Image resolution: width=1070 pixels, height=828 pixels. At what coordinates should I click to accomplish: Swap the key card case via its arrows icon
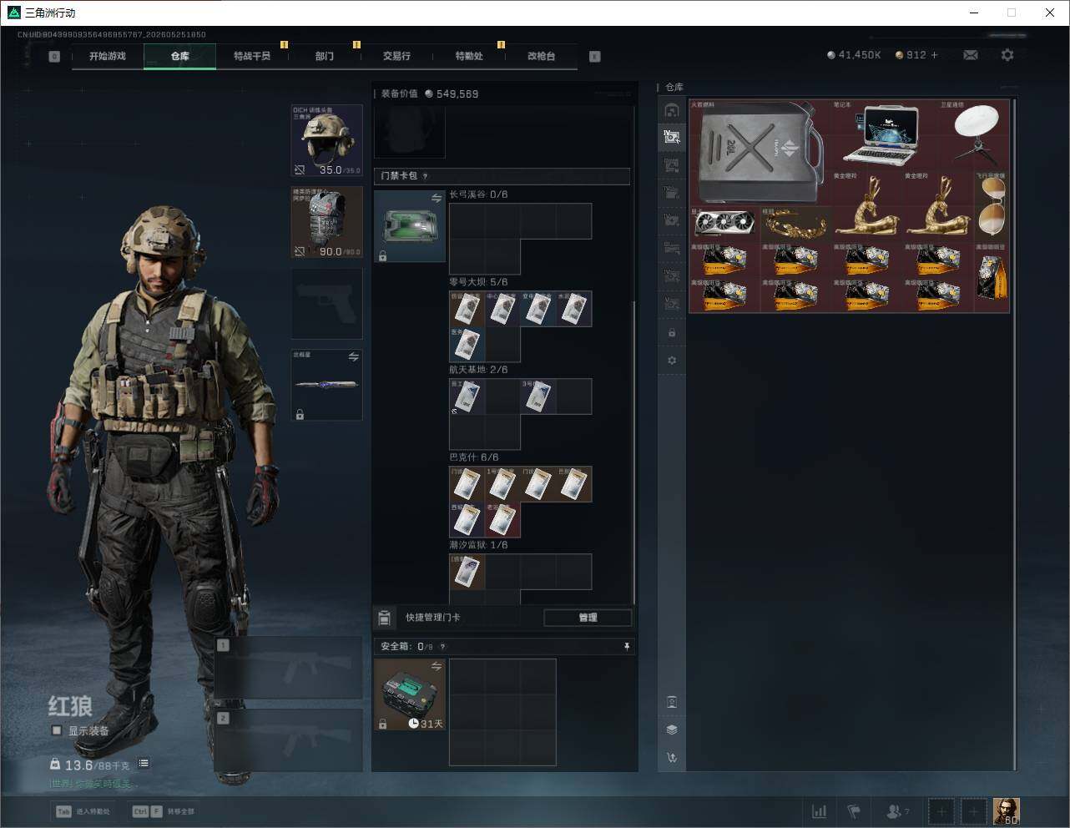pyautogui.click(x=437, y=198)
